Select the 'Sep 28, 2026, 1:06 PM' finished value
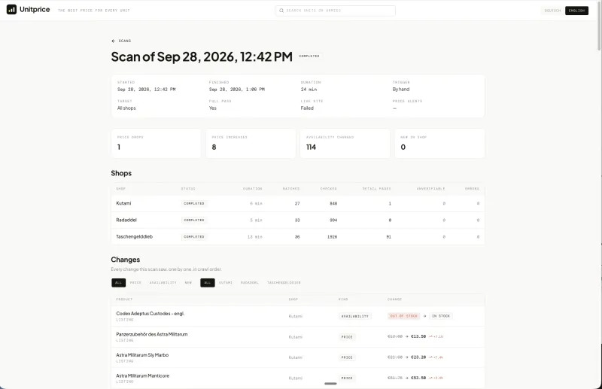This screenshot has width=602, height=389. (x=237, y=90)
